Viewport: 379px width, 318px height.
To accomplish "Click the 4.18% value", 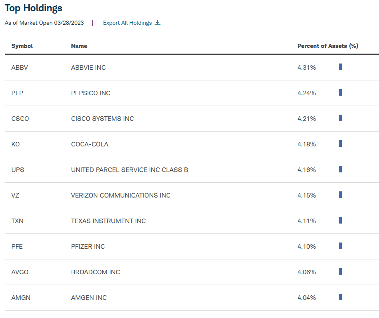I will (306, 144).
